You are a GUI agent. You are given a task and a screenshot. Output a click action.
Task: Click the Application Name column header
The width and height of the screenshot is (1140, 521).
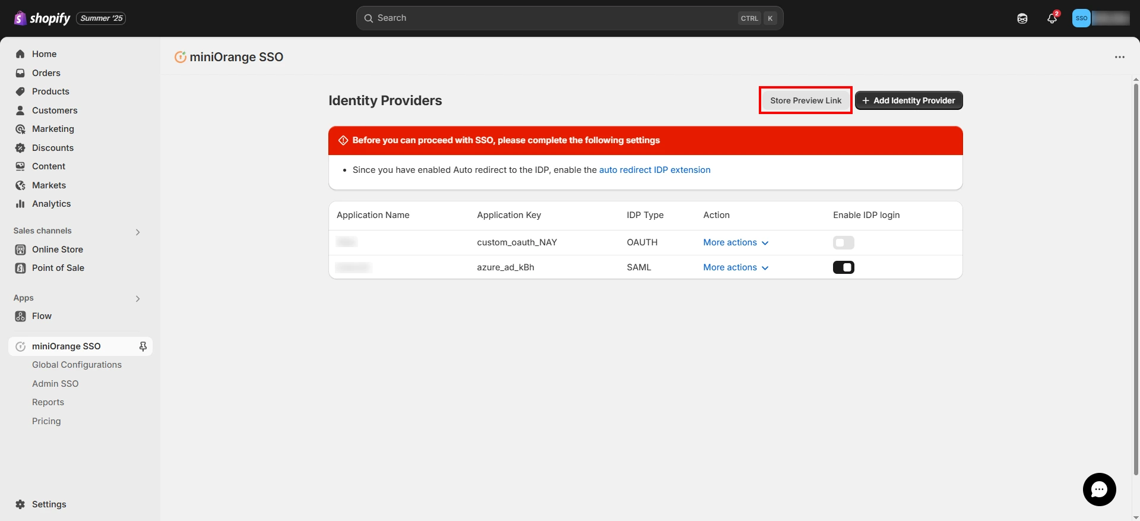(373, 215)
